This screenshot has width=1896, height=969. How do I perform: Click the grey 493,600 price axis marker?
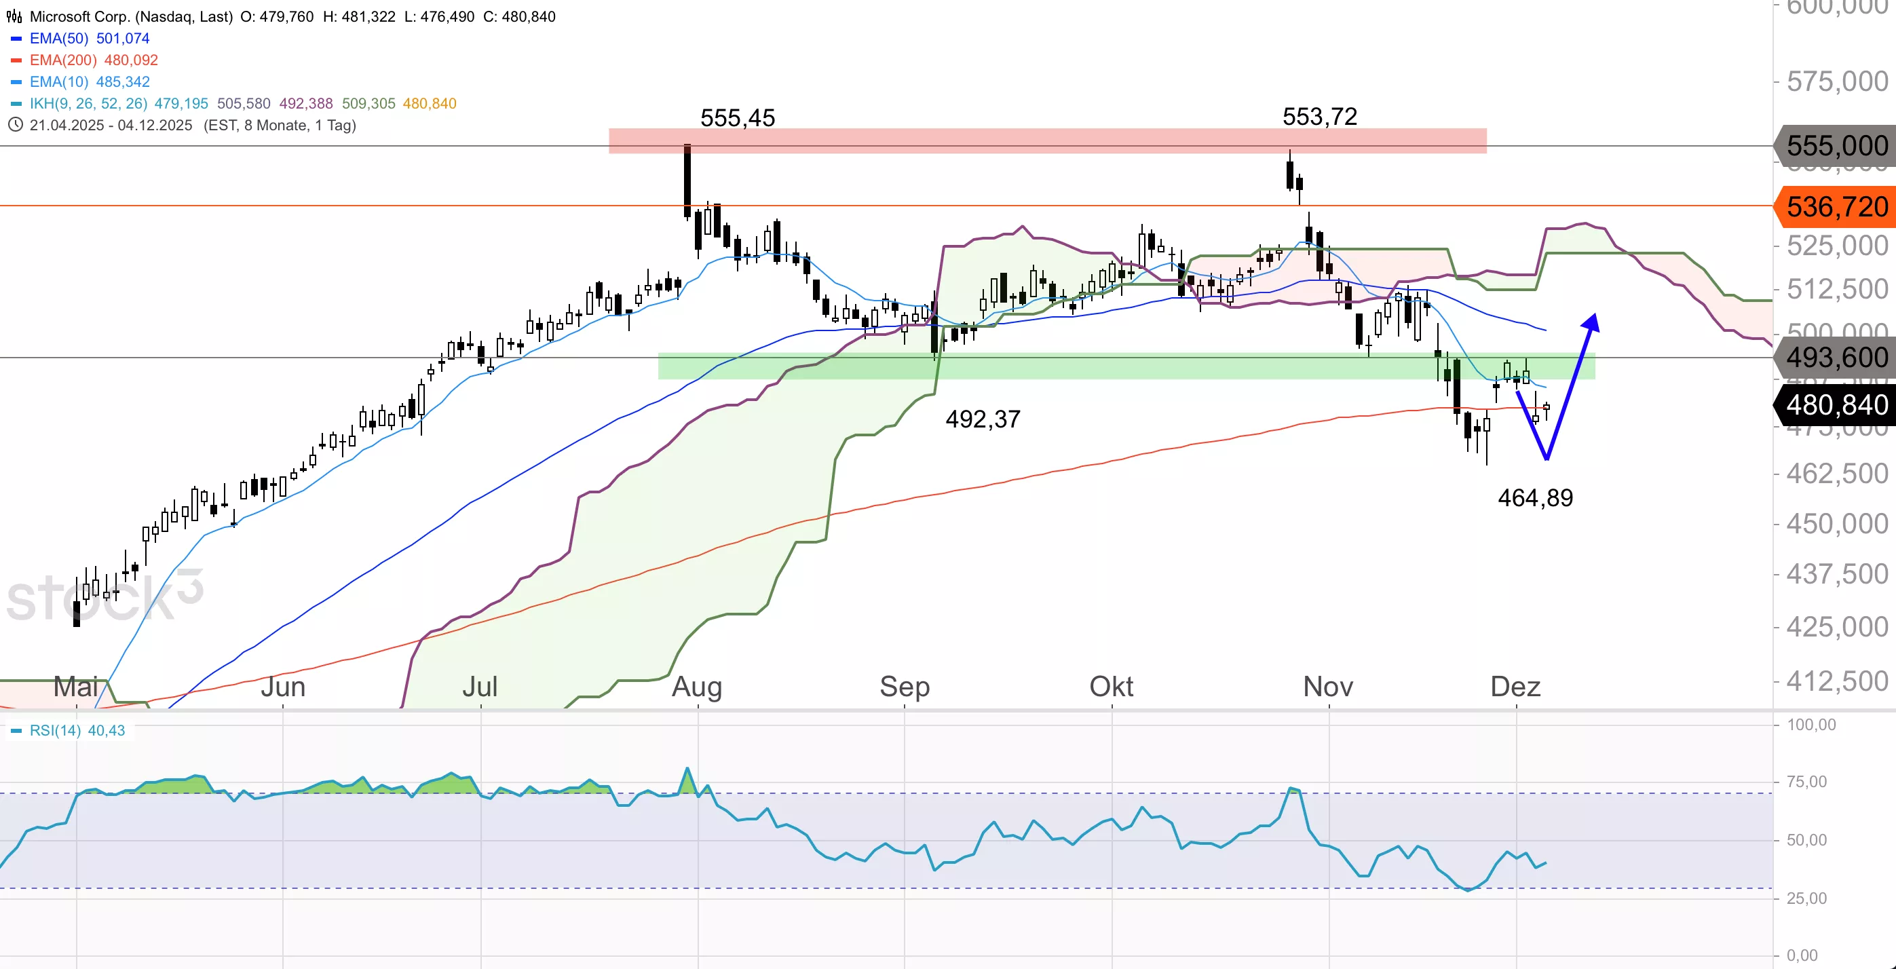(1836, 358)
